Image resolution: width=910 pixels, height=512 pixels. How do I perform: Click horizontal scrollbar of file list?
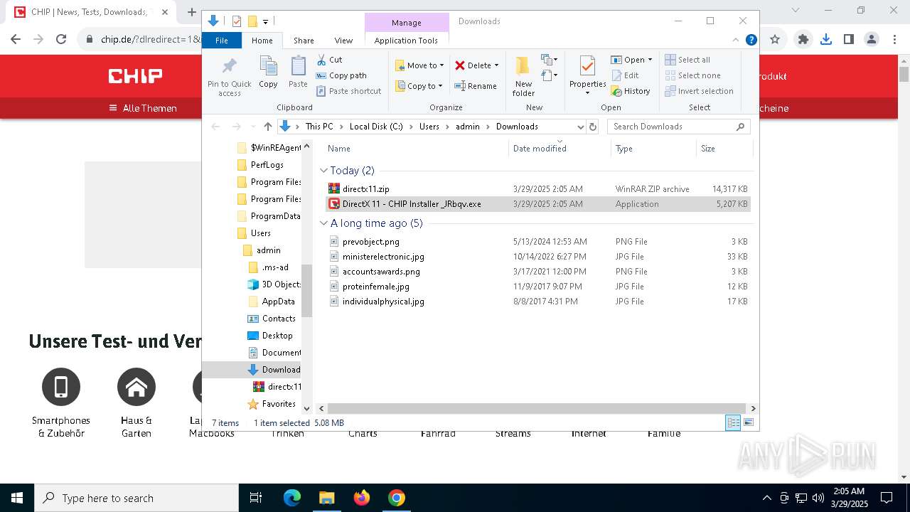(x=536, y=408)
